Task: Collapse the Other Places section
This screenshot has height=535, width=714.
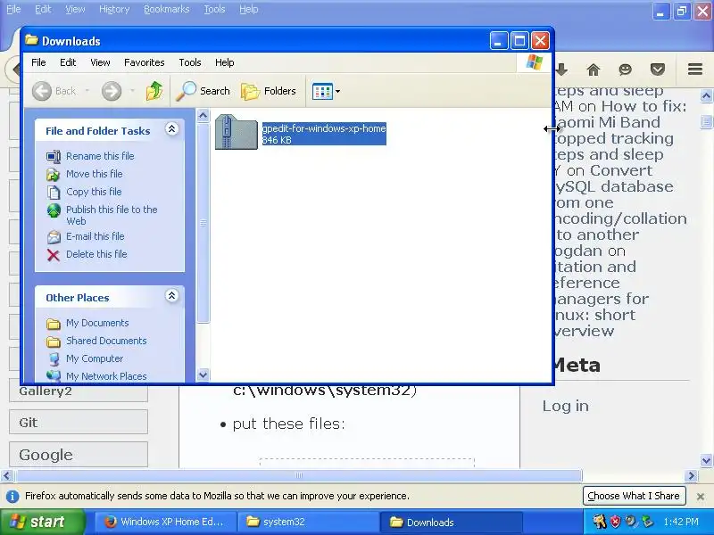Action: [x=171, y=296]
